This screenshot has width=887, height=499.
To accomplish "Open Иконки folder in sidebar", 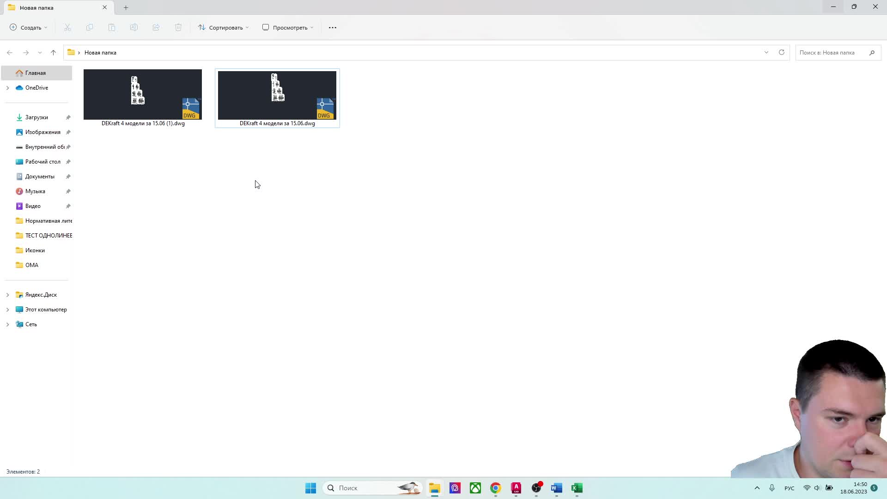I will (35, 250).
